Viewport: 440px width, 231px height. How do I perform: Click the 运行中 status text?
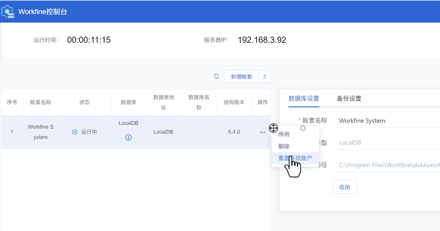pyautogui.click(x=89, y=132)
